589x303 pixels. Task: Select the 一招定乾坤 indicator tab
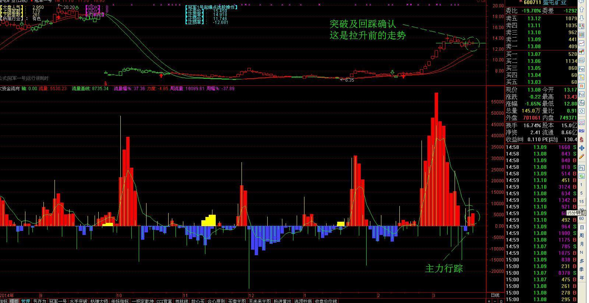coord(143,300)
